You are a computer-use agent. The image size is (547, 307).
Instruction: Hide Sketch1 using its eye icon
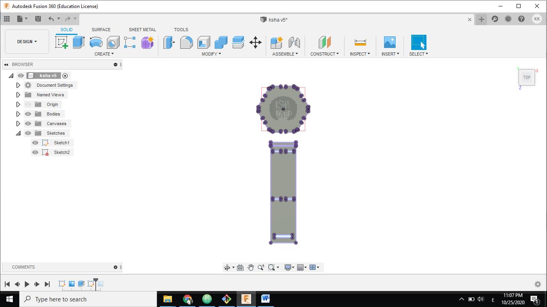pyautogui.click(x=35, y=143)
